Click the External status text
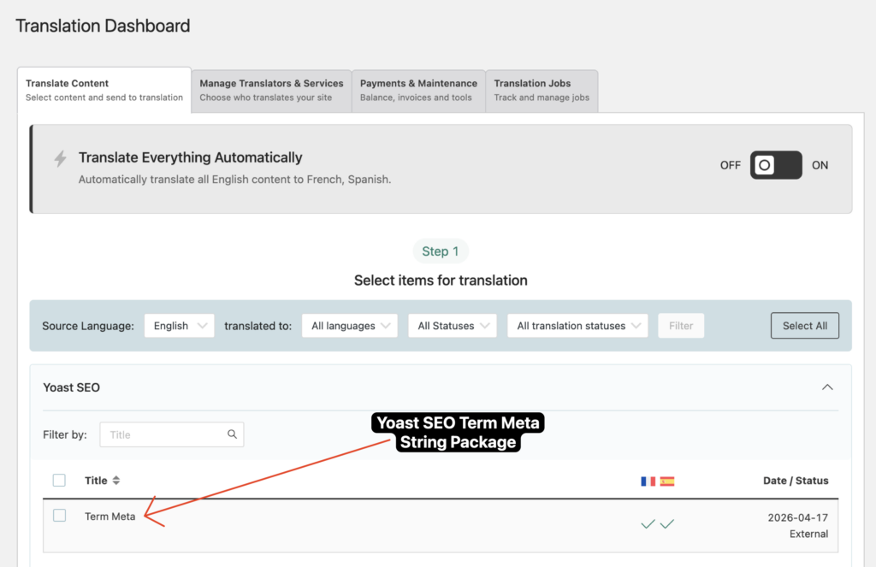Viewport: 876px width, 567px height. [808, 534]
